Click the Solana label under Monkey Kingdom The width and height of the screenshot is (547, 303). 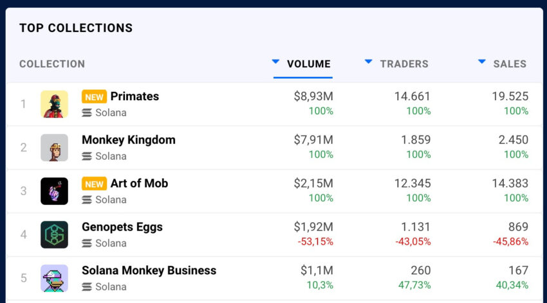click(111, 156)
